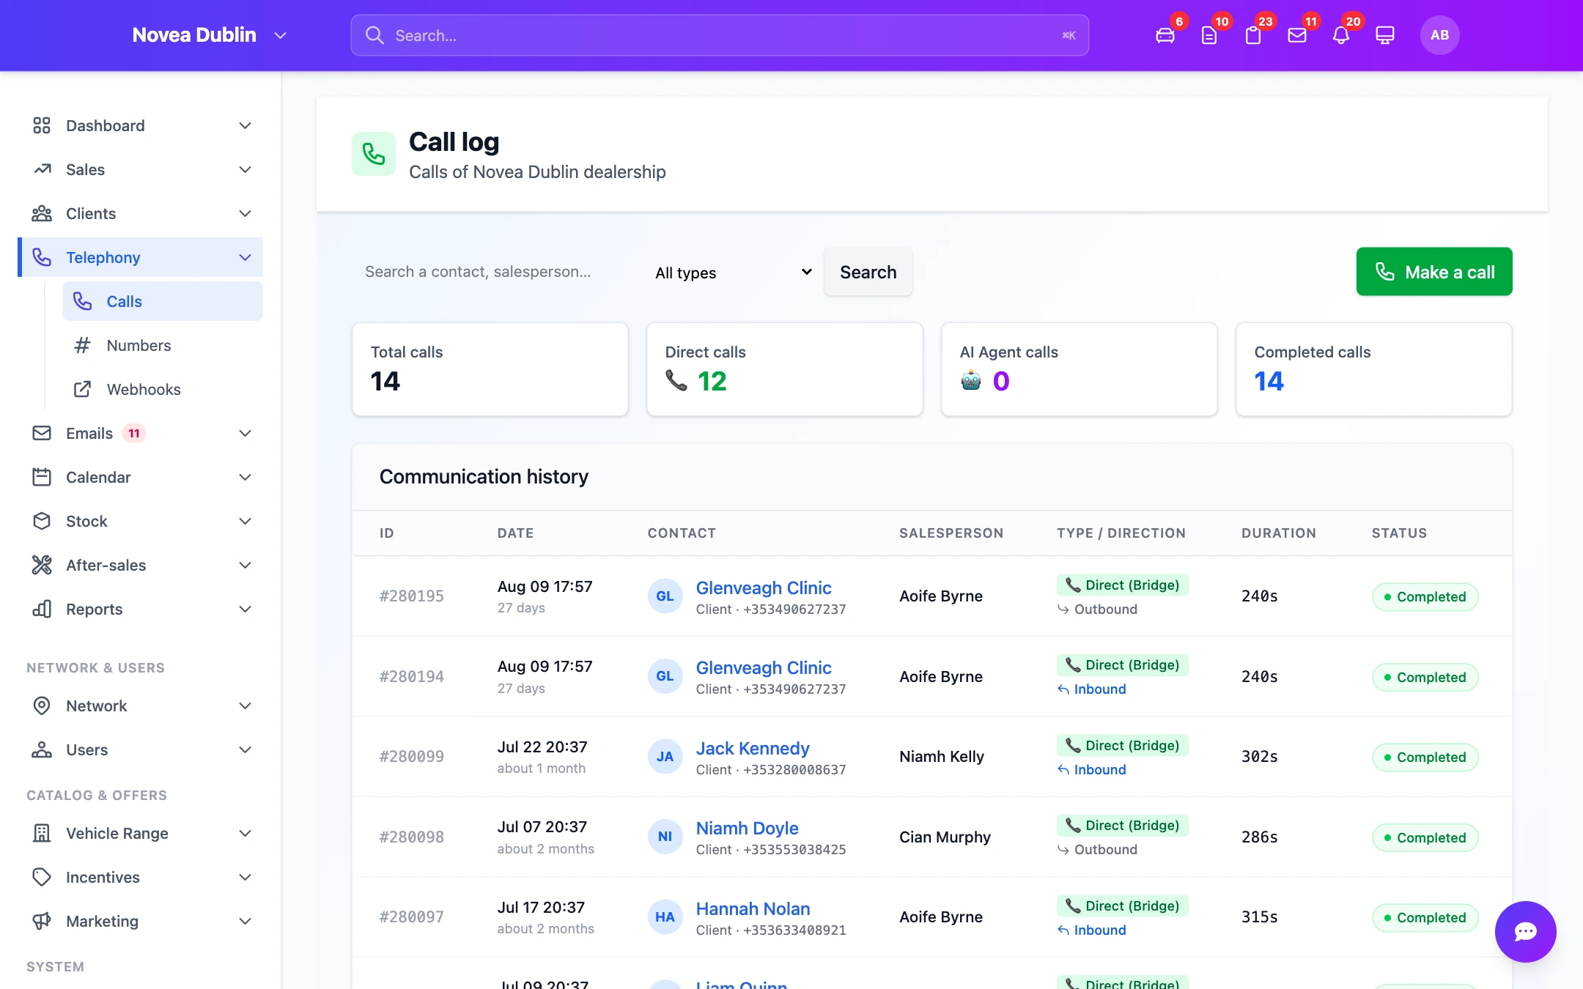The height and width of the screenshot is (989, 1583).
Task: Click the Incentives tag icon
Action: pos(42,877)
